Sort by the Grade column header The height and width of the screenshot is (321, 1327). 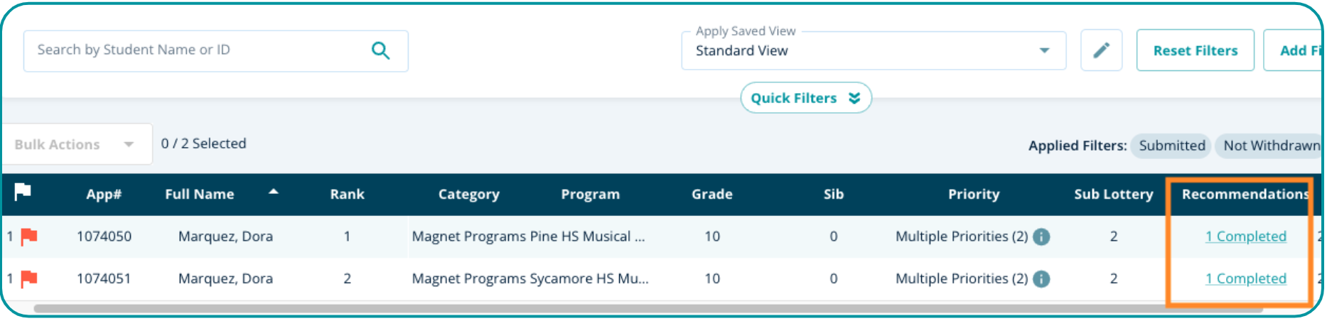[711, 195]
